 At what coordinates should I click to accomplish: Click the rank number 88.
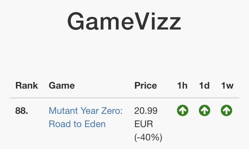coord(22,111)
